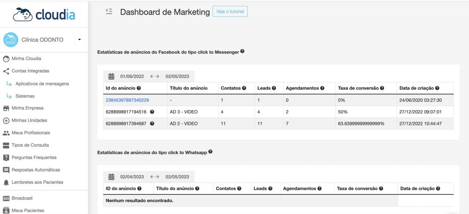Click help icon beside click to Whatsapp heading

[210, 152]
